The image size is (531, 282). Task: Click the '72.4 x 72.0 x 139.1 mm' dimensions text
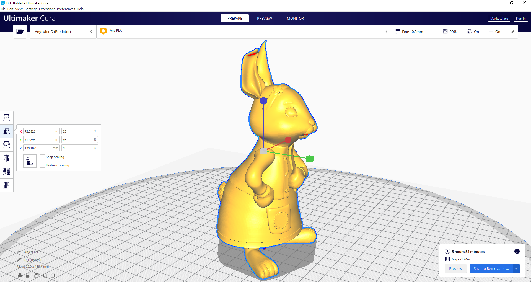pyautogui.click(x=33, y=267)
